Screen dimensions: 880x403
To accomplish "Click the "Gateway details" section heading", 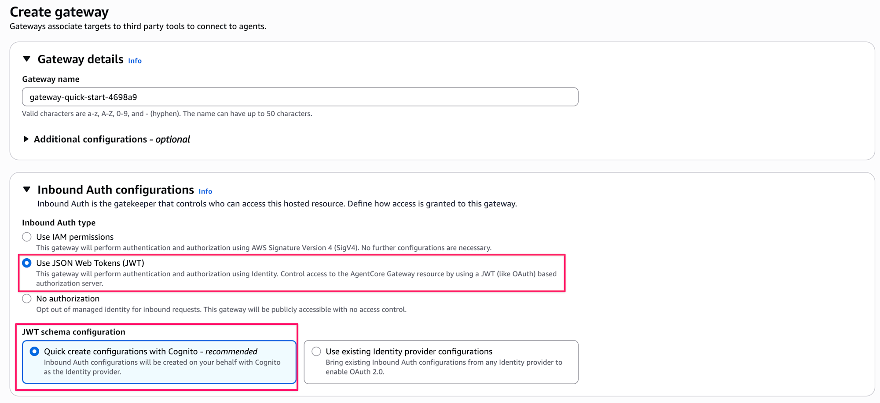I will (81, 59).
